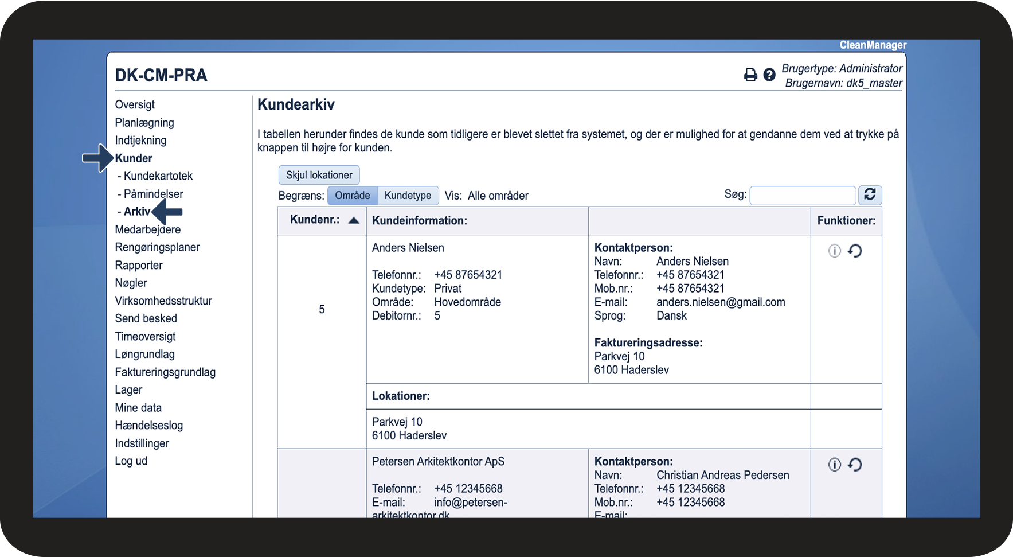1013x557 pixels.
Task: Sort by Kundenr. using the arrow icon
Action: [x=354, y=220]
